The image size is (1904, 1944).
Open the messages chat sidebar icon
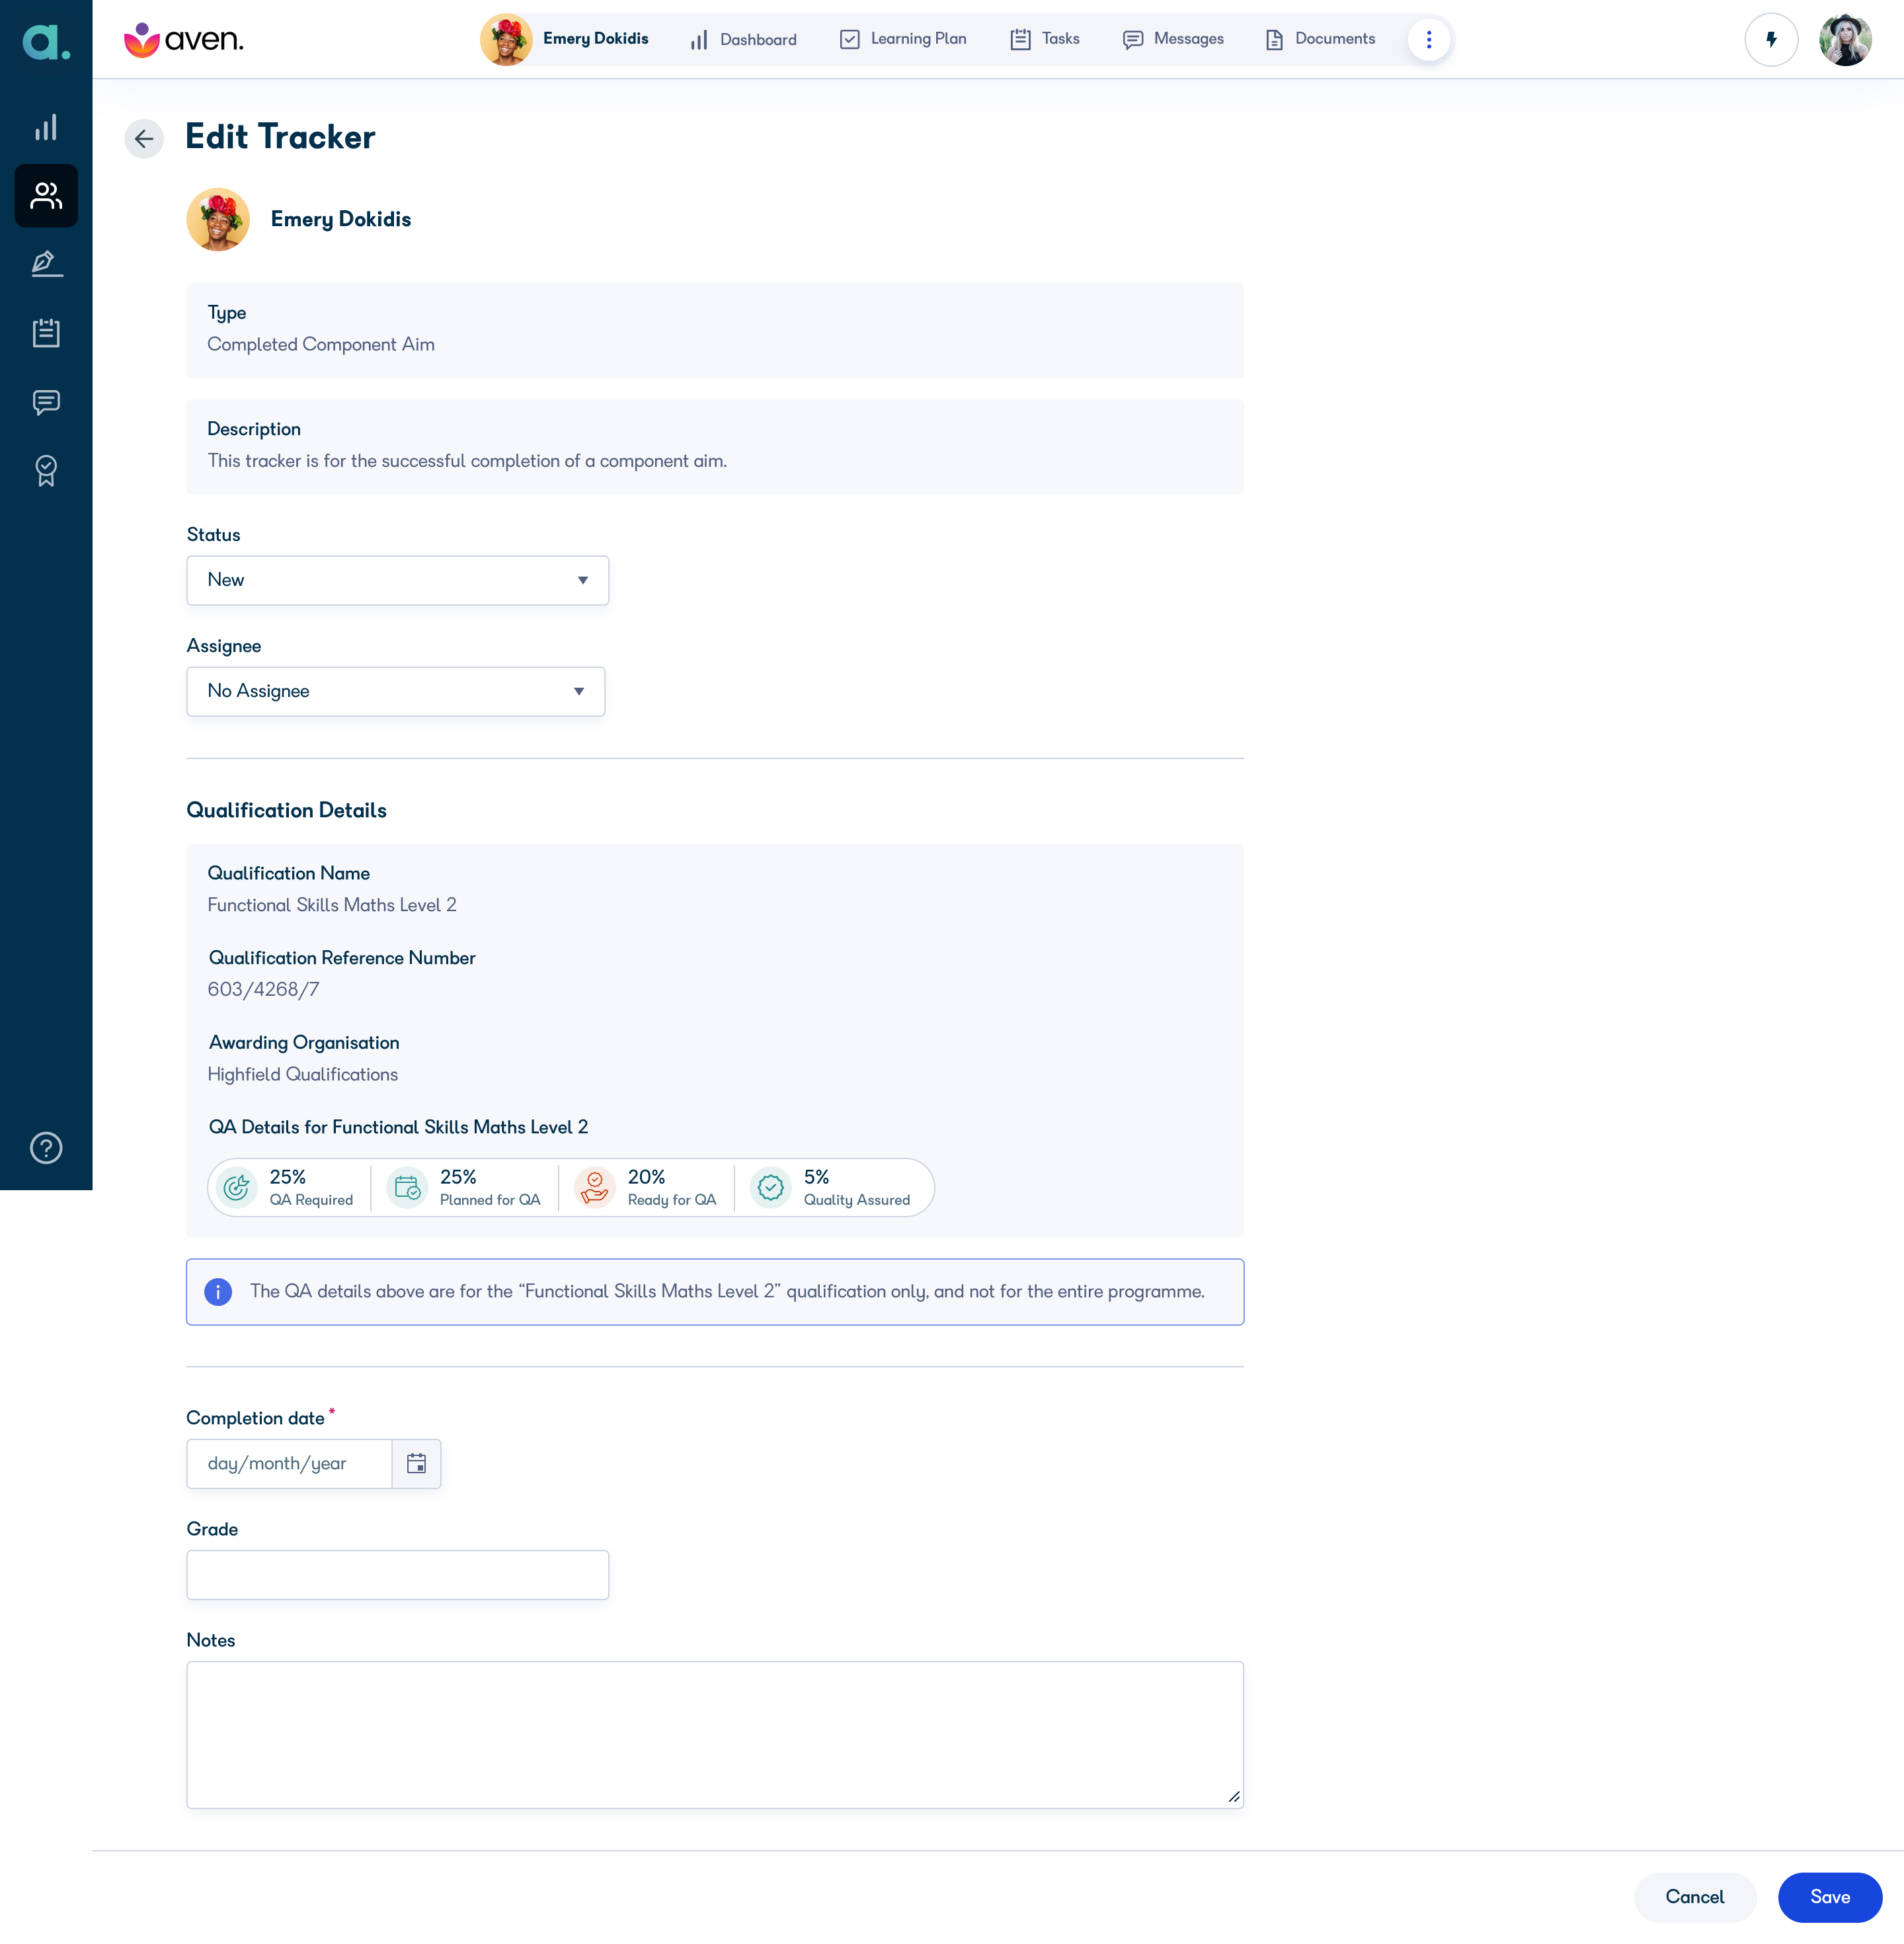46,402
